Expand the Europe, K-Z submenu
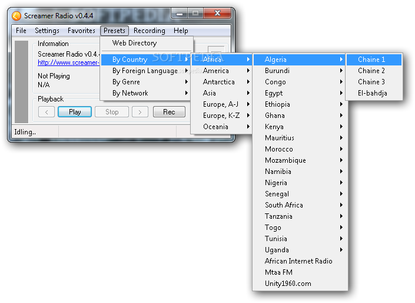Image resolution: width=415 pixels, height=303 pixels. (221, 116)
